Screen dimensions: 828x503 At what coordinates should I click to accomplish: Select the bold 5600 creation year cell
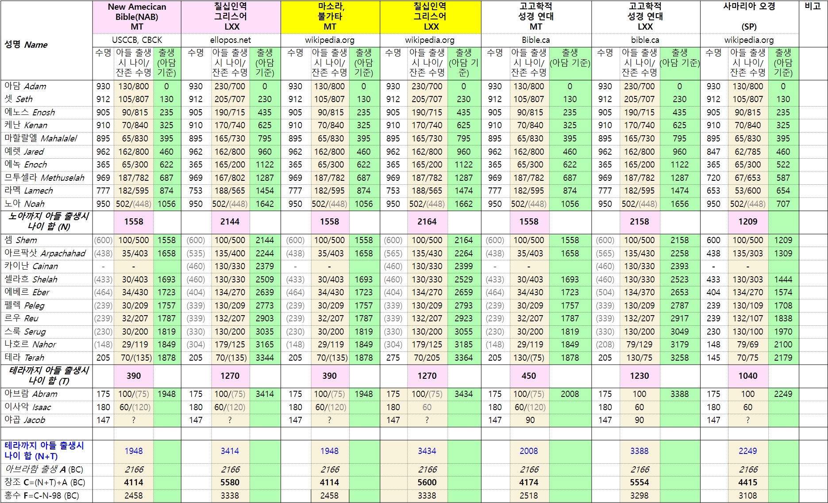coord(427,482)
